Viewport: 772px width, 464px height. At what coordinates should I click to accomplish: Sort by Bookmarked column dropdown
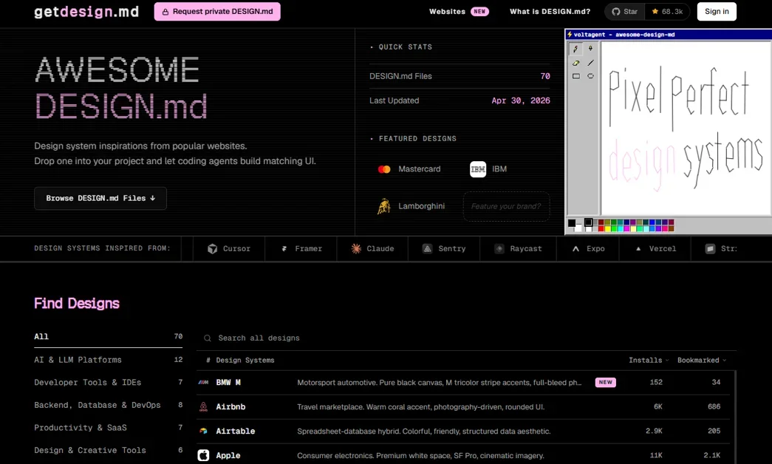coord(702,360)
